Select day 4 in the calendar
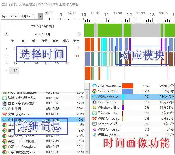This screenshot has width=175, height=155. 78,49
